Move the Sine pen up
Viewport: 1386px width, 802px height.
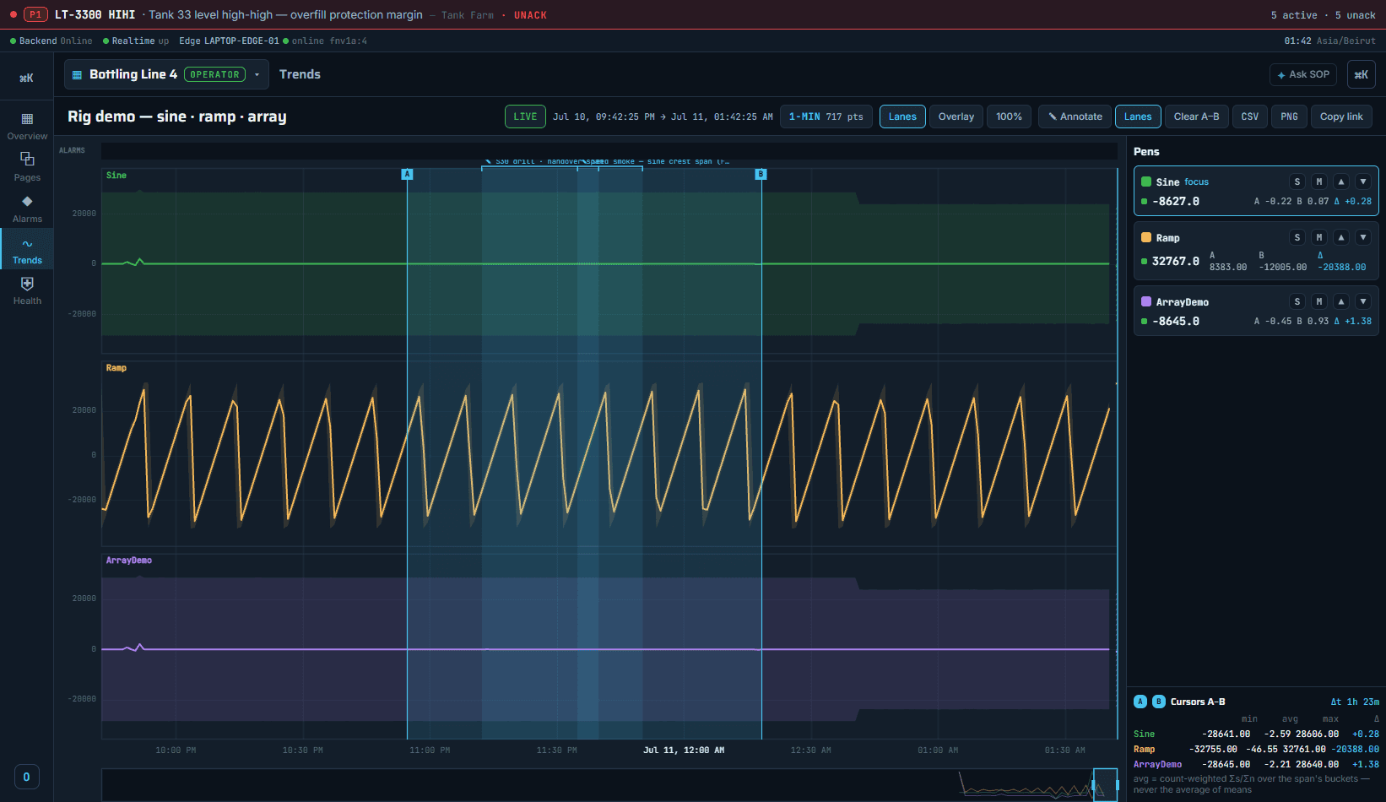click(x=1341, y=182)
